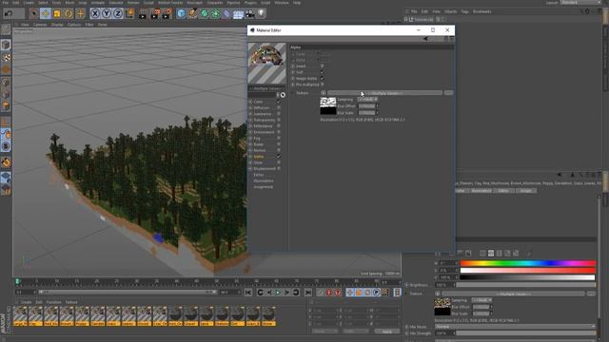Switch to Edges mode in sidebar

tap(6, 94)
